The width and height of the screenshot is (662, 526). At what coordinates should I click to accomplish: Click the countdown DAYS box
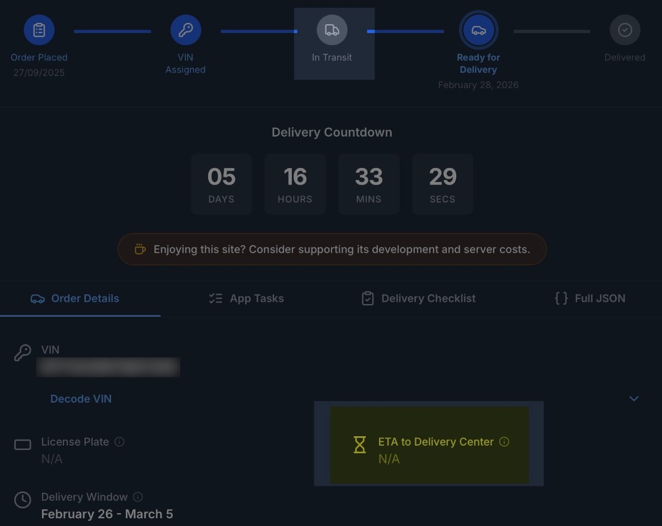point(221,184)
